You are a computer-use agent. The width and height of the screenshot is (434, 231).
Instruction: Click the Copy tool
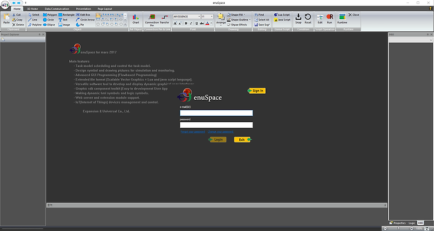click(17, 20)
